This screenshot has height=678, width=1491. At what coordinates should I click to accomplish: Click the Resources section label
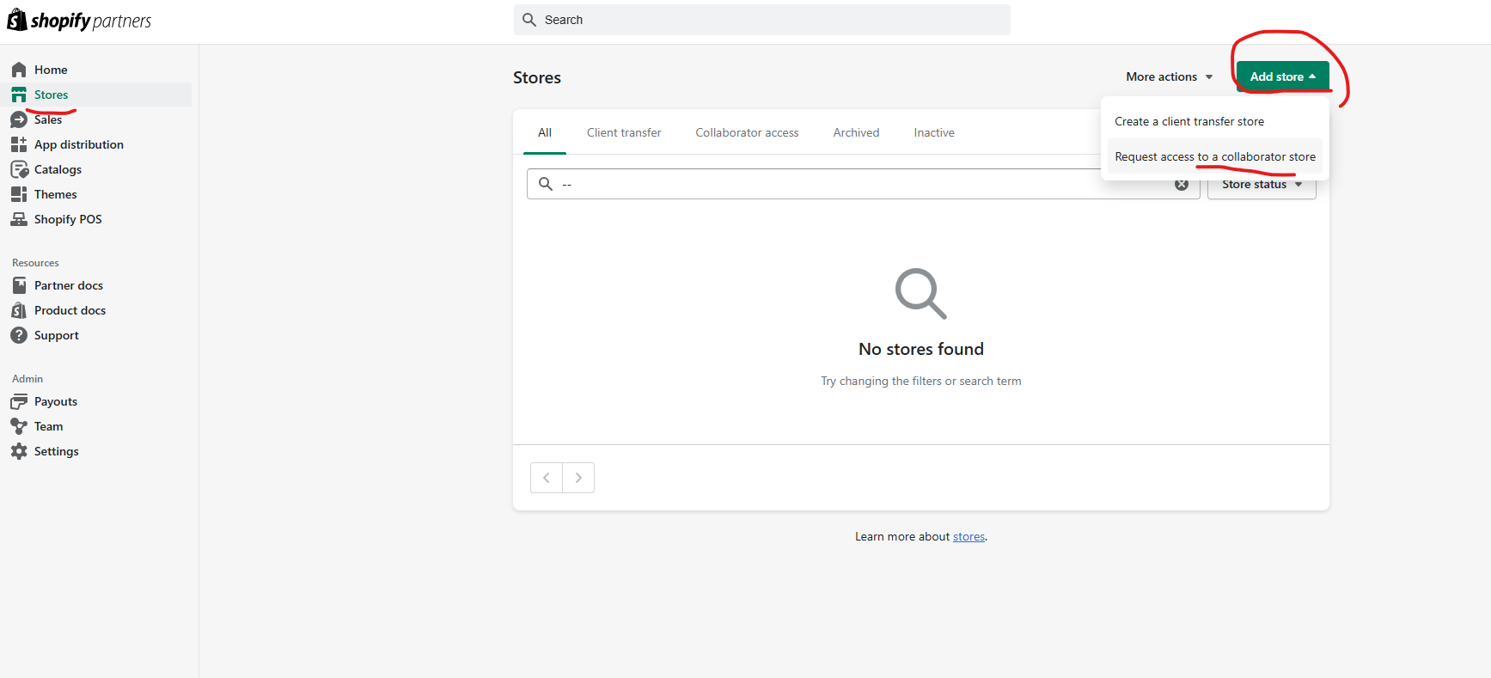pyautogui.click(x=35, y=263)
